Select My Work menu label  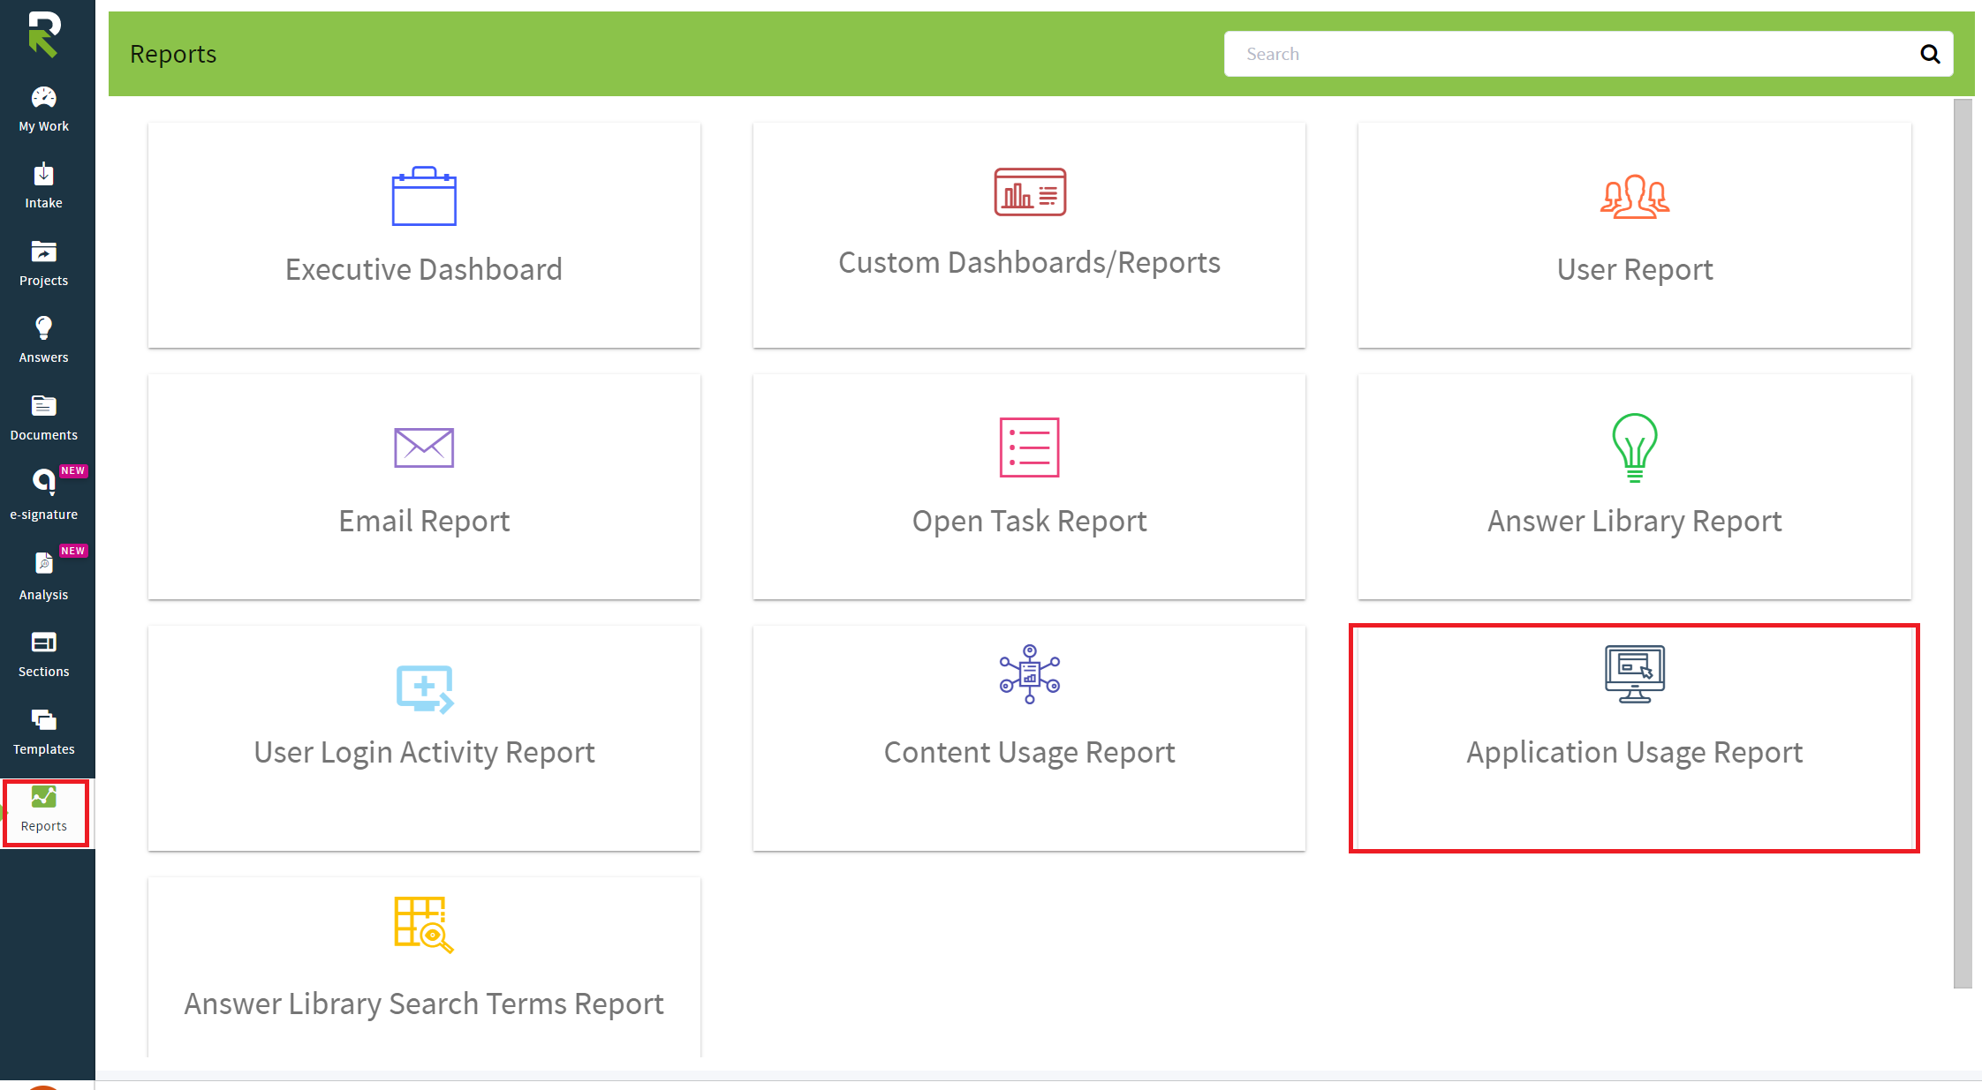click(44, 126)
